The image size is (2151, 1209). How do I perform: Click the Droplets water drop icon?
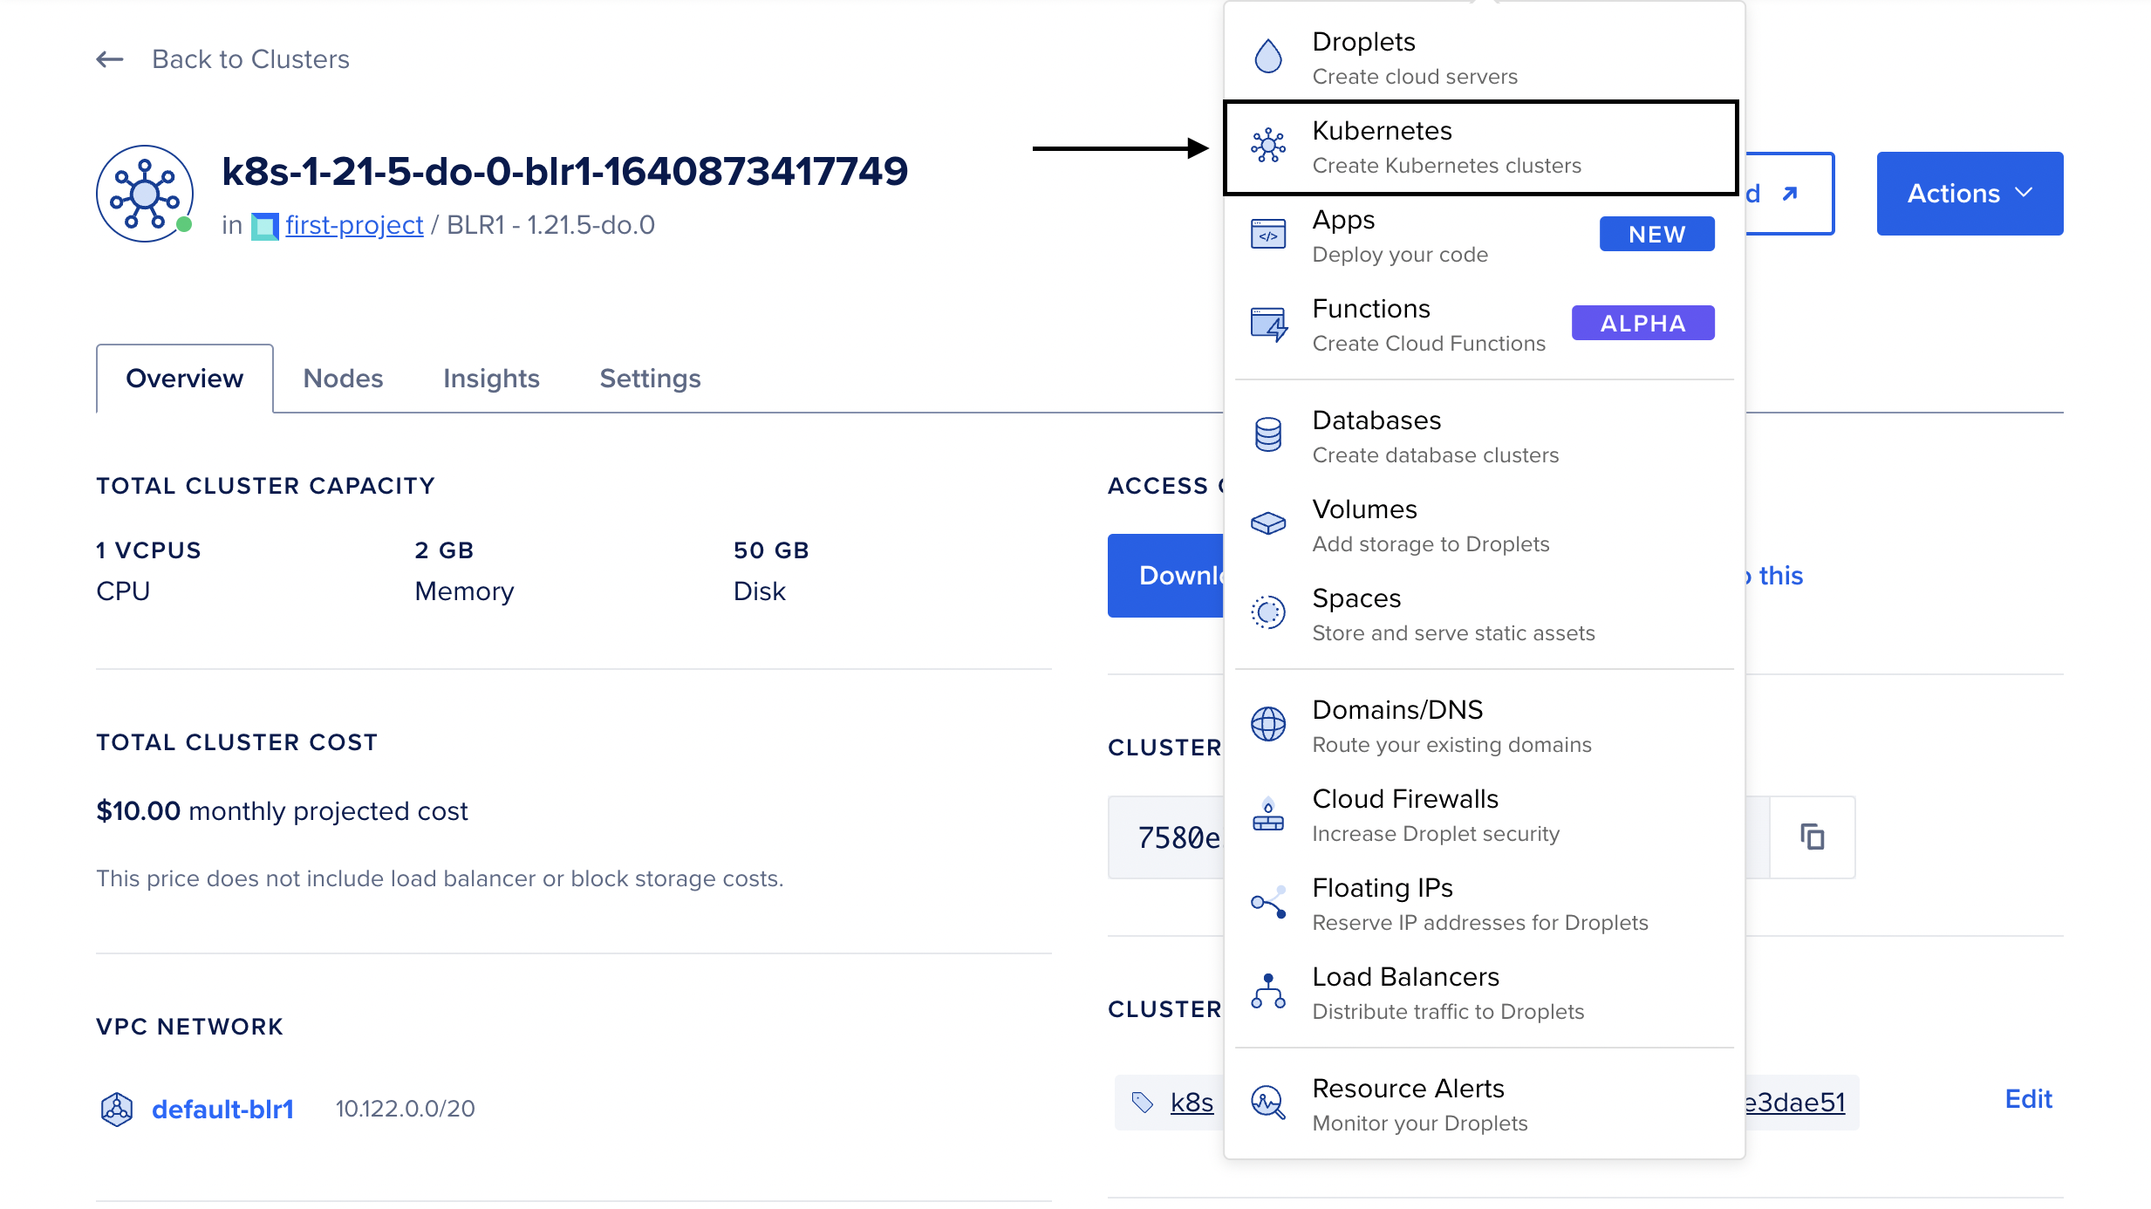click(x=1267, y=57)
